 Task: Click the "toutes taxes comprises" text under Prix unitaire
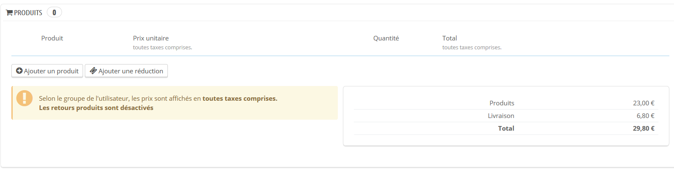pos(162,47)
